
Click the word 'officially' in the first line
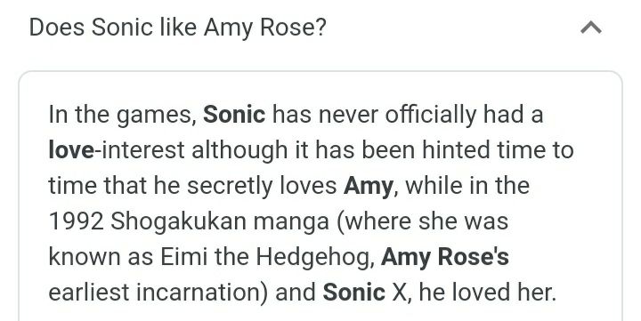pos(431,115)
